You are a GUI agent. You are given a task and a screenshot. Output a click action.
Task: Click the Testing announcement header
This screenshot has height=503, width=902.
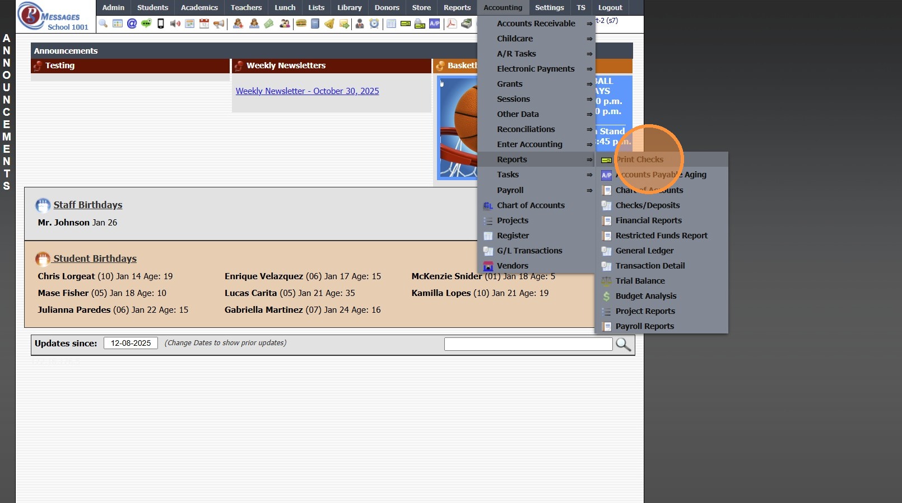(x=131, y=65)
